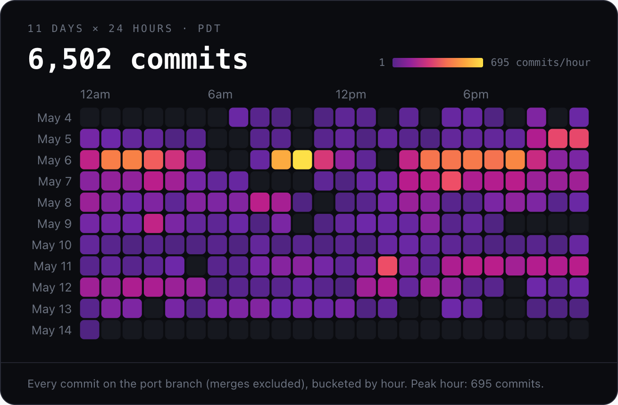The height and width of the screenshot is (405, 618).
Task: Select the 6pm hour axis label
Action: click(476, 95)
